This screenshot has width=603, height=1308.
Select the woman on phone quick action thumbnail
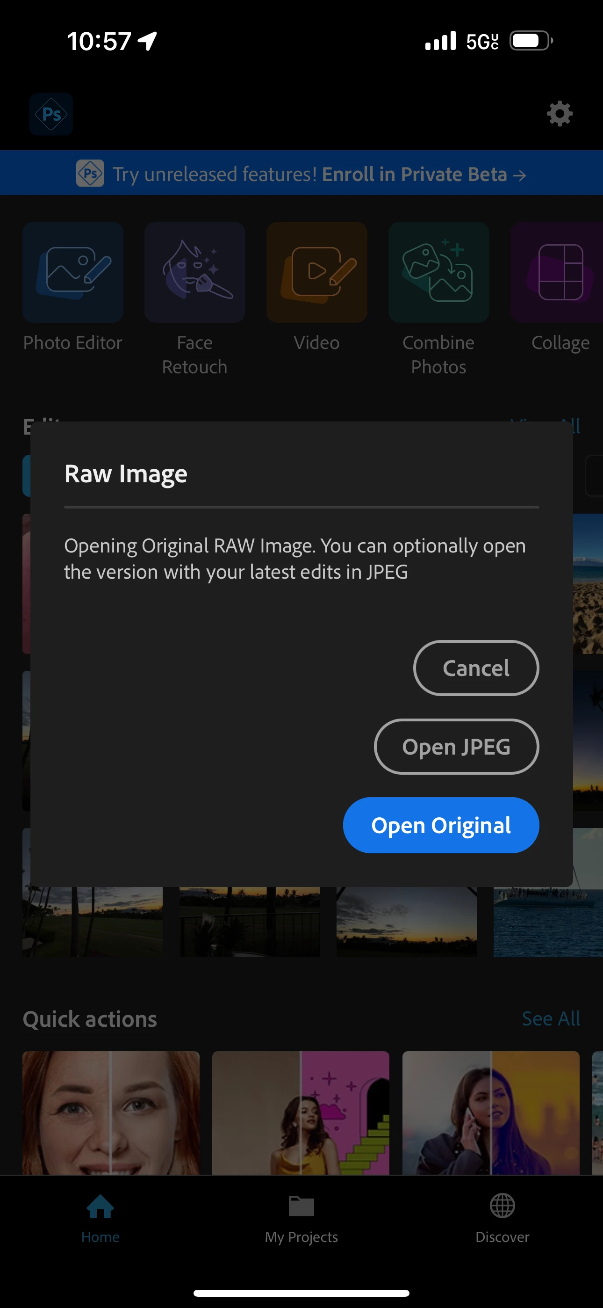pyautogui.click(x=491, y=1113)
